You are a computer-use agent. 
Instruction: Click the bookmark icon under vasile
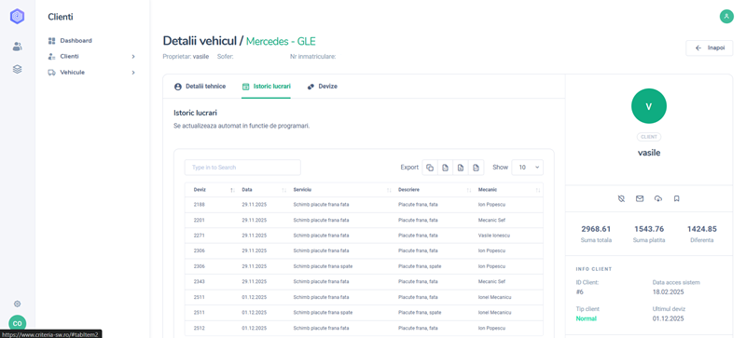[x=677, y=198]
